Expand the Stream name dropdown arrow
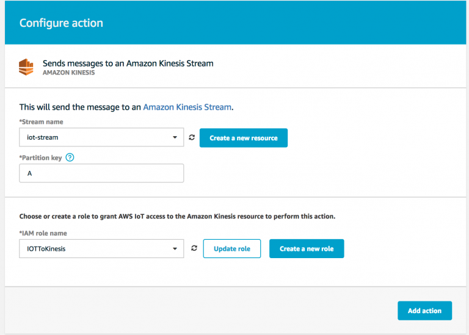This screenshot has width=469, height=335. (x=175, y=137)
